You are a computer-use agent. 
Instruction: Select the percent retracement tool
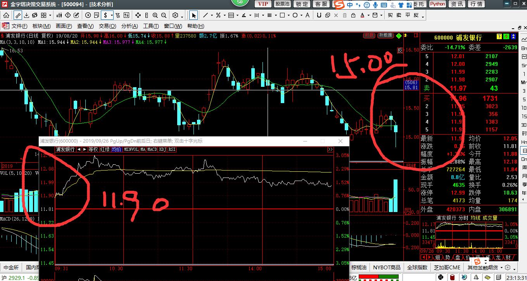click(x=218, y=15)
